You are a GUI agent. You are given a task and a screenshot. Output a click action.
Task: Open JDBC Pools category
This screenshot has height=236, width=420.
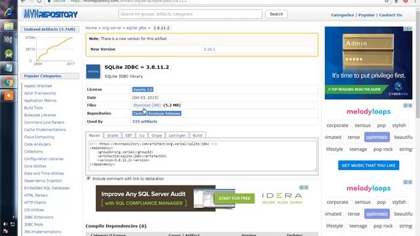pos(33,224)
